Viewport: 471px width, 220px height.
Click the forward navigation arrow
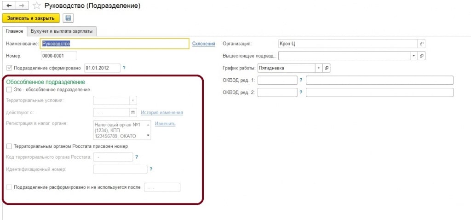click(21, 6)
